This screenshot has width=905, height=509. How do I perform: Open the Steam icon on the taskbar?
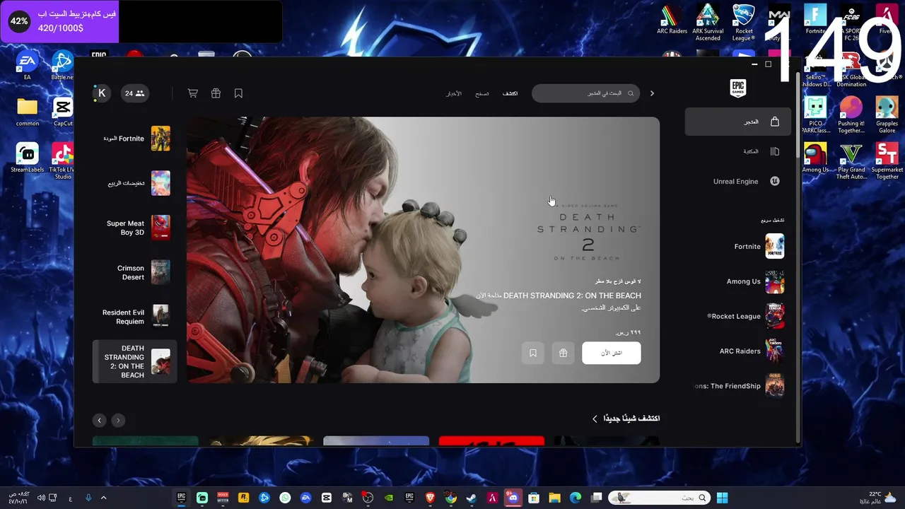tap(472, 498)
